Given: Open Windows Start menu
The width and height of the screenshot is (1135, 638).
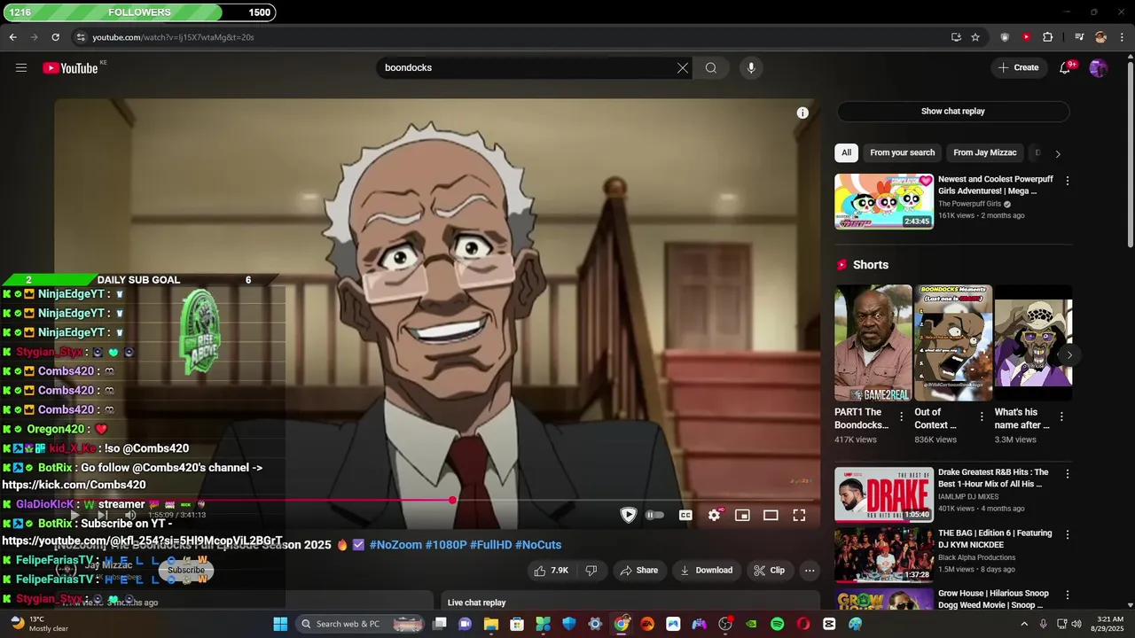Looking at the screenshot, I should click(280, 624).
